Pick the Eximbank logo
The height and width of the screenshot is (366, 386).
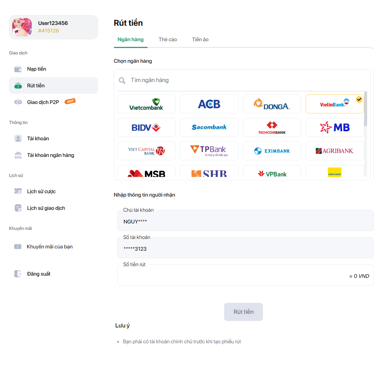[x=272, y=151]
